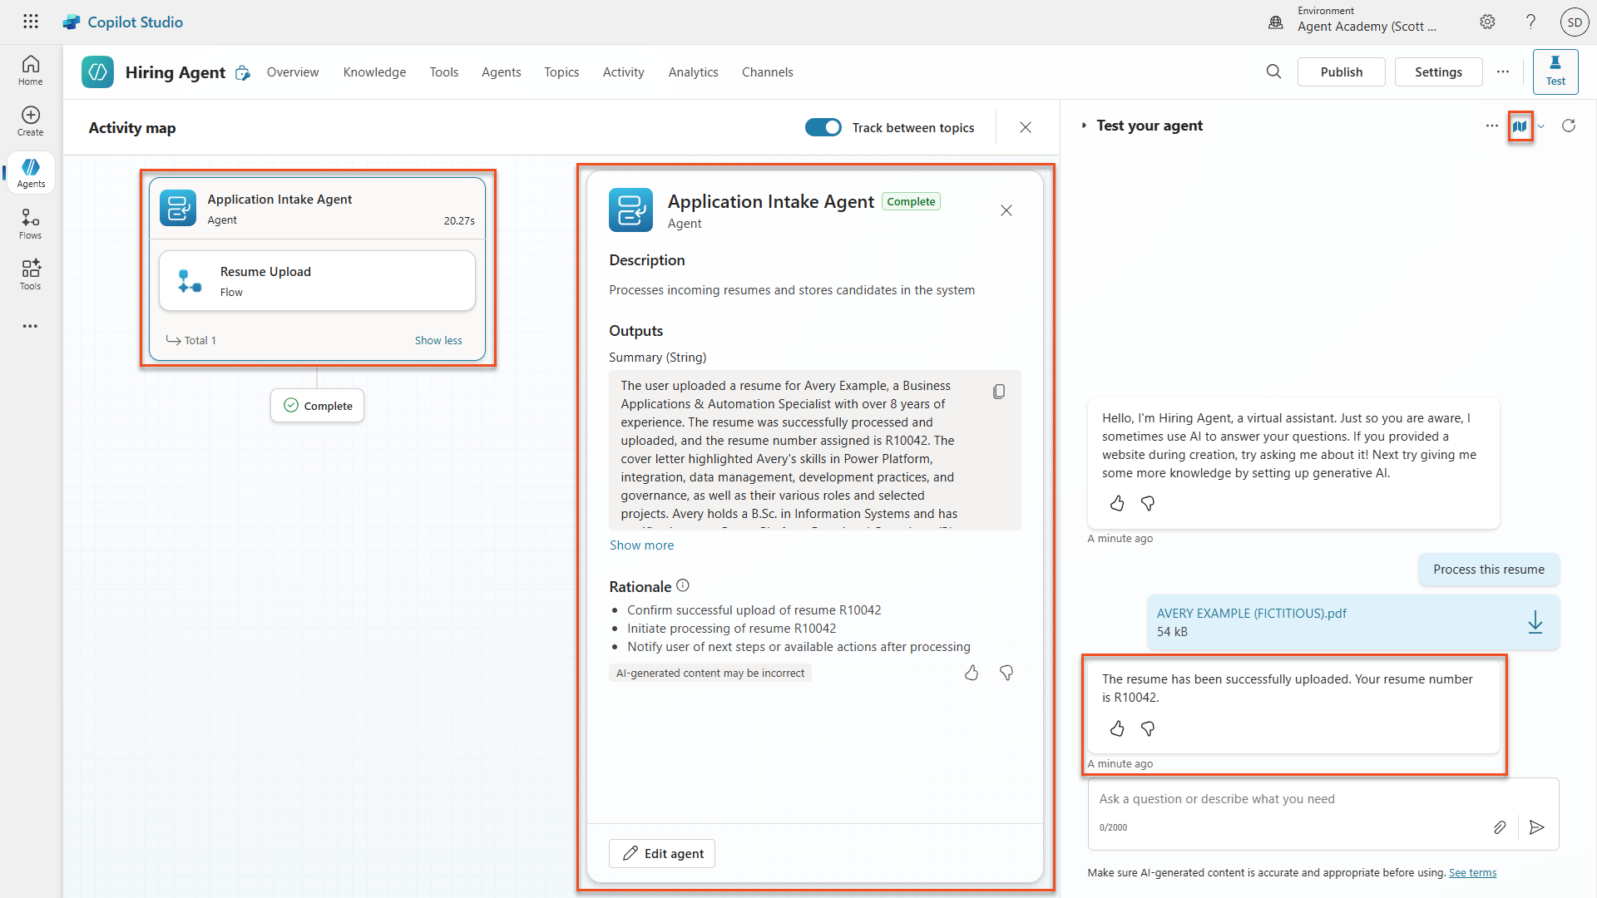The height and width of the screenshot is (898, 1597).
Task: Toggle Track between topics switch
Action: tap(823, 127)
